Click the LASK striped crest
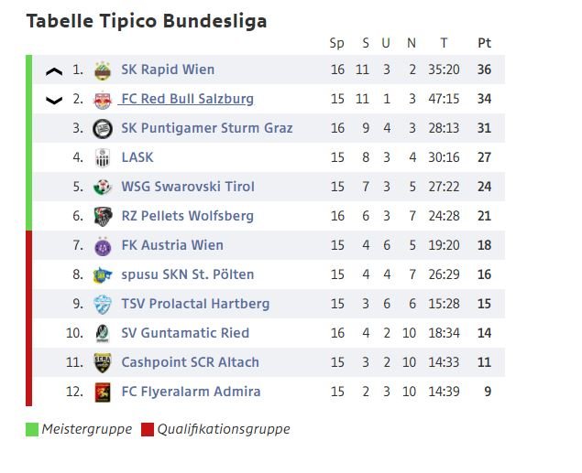Screen dimensions: 582x473 coord(103,158)
